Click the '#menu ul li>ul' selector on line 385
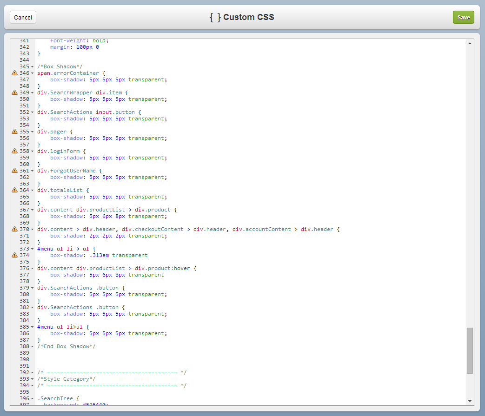 (x=60, y=327)
